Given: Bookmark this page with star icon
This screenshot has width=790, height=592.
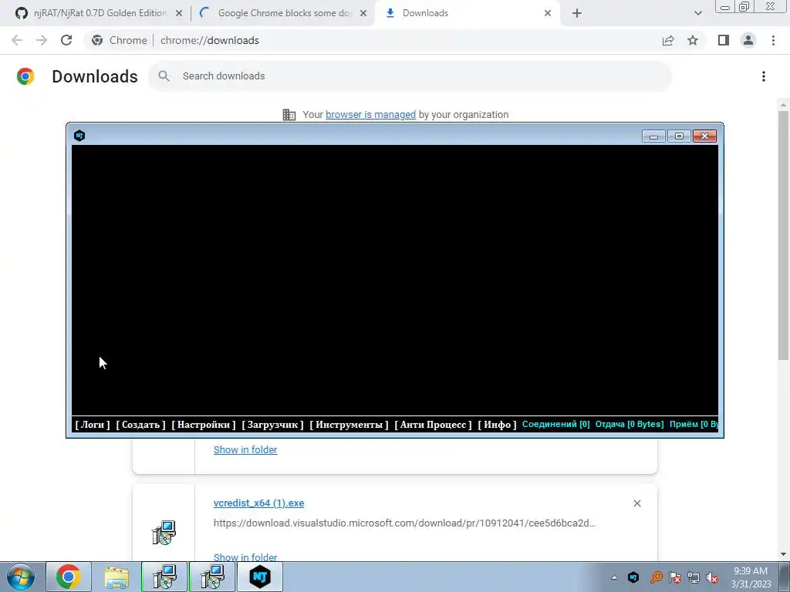Looking at the screenshot, I should click(693, 40).
